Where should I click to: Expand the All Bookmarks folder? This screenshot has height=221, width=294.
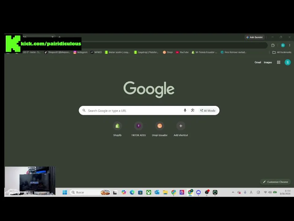(282, 52)
